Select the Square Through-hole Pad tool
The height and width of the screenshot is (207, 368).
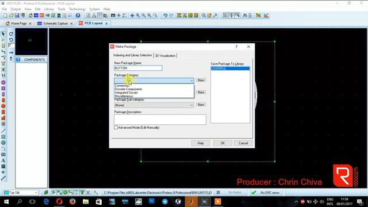[3, 88]
